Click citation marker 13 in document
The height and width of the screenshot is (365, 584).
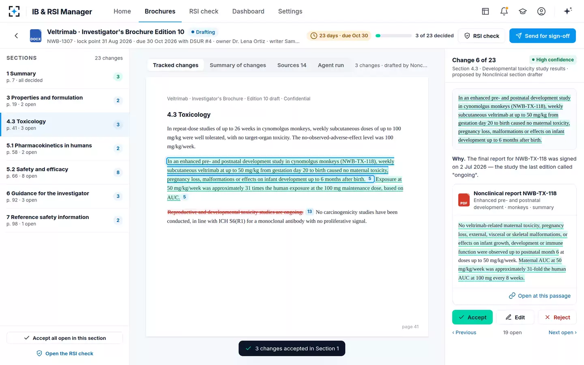(x=309, y=212)
